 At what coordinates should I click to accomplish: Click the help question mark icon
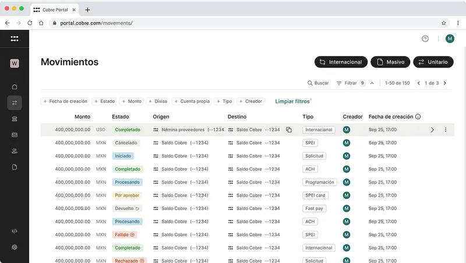[x=425, y=38]
